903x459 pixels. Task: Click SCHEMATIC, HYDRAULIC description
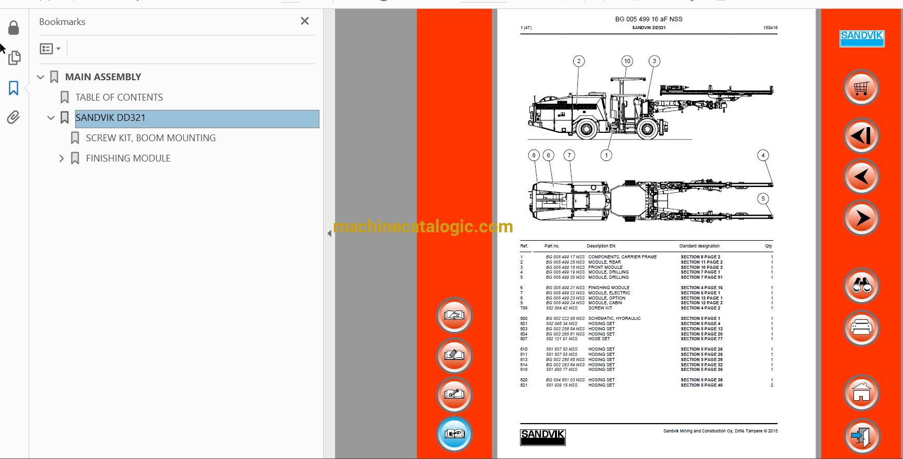point(614,318)
